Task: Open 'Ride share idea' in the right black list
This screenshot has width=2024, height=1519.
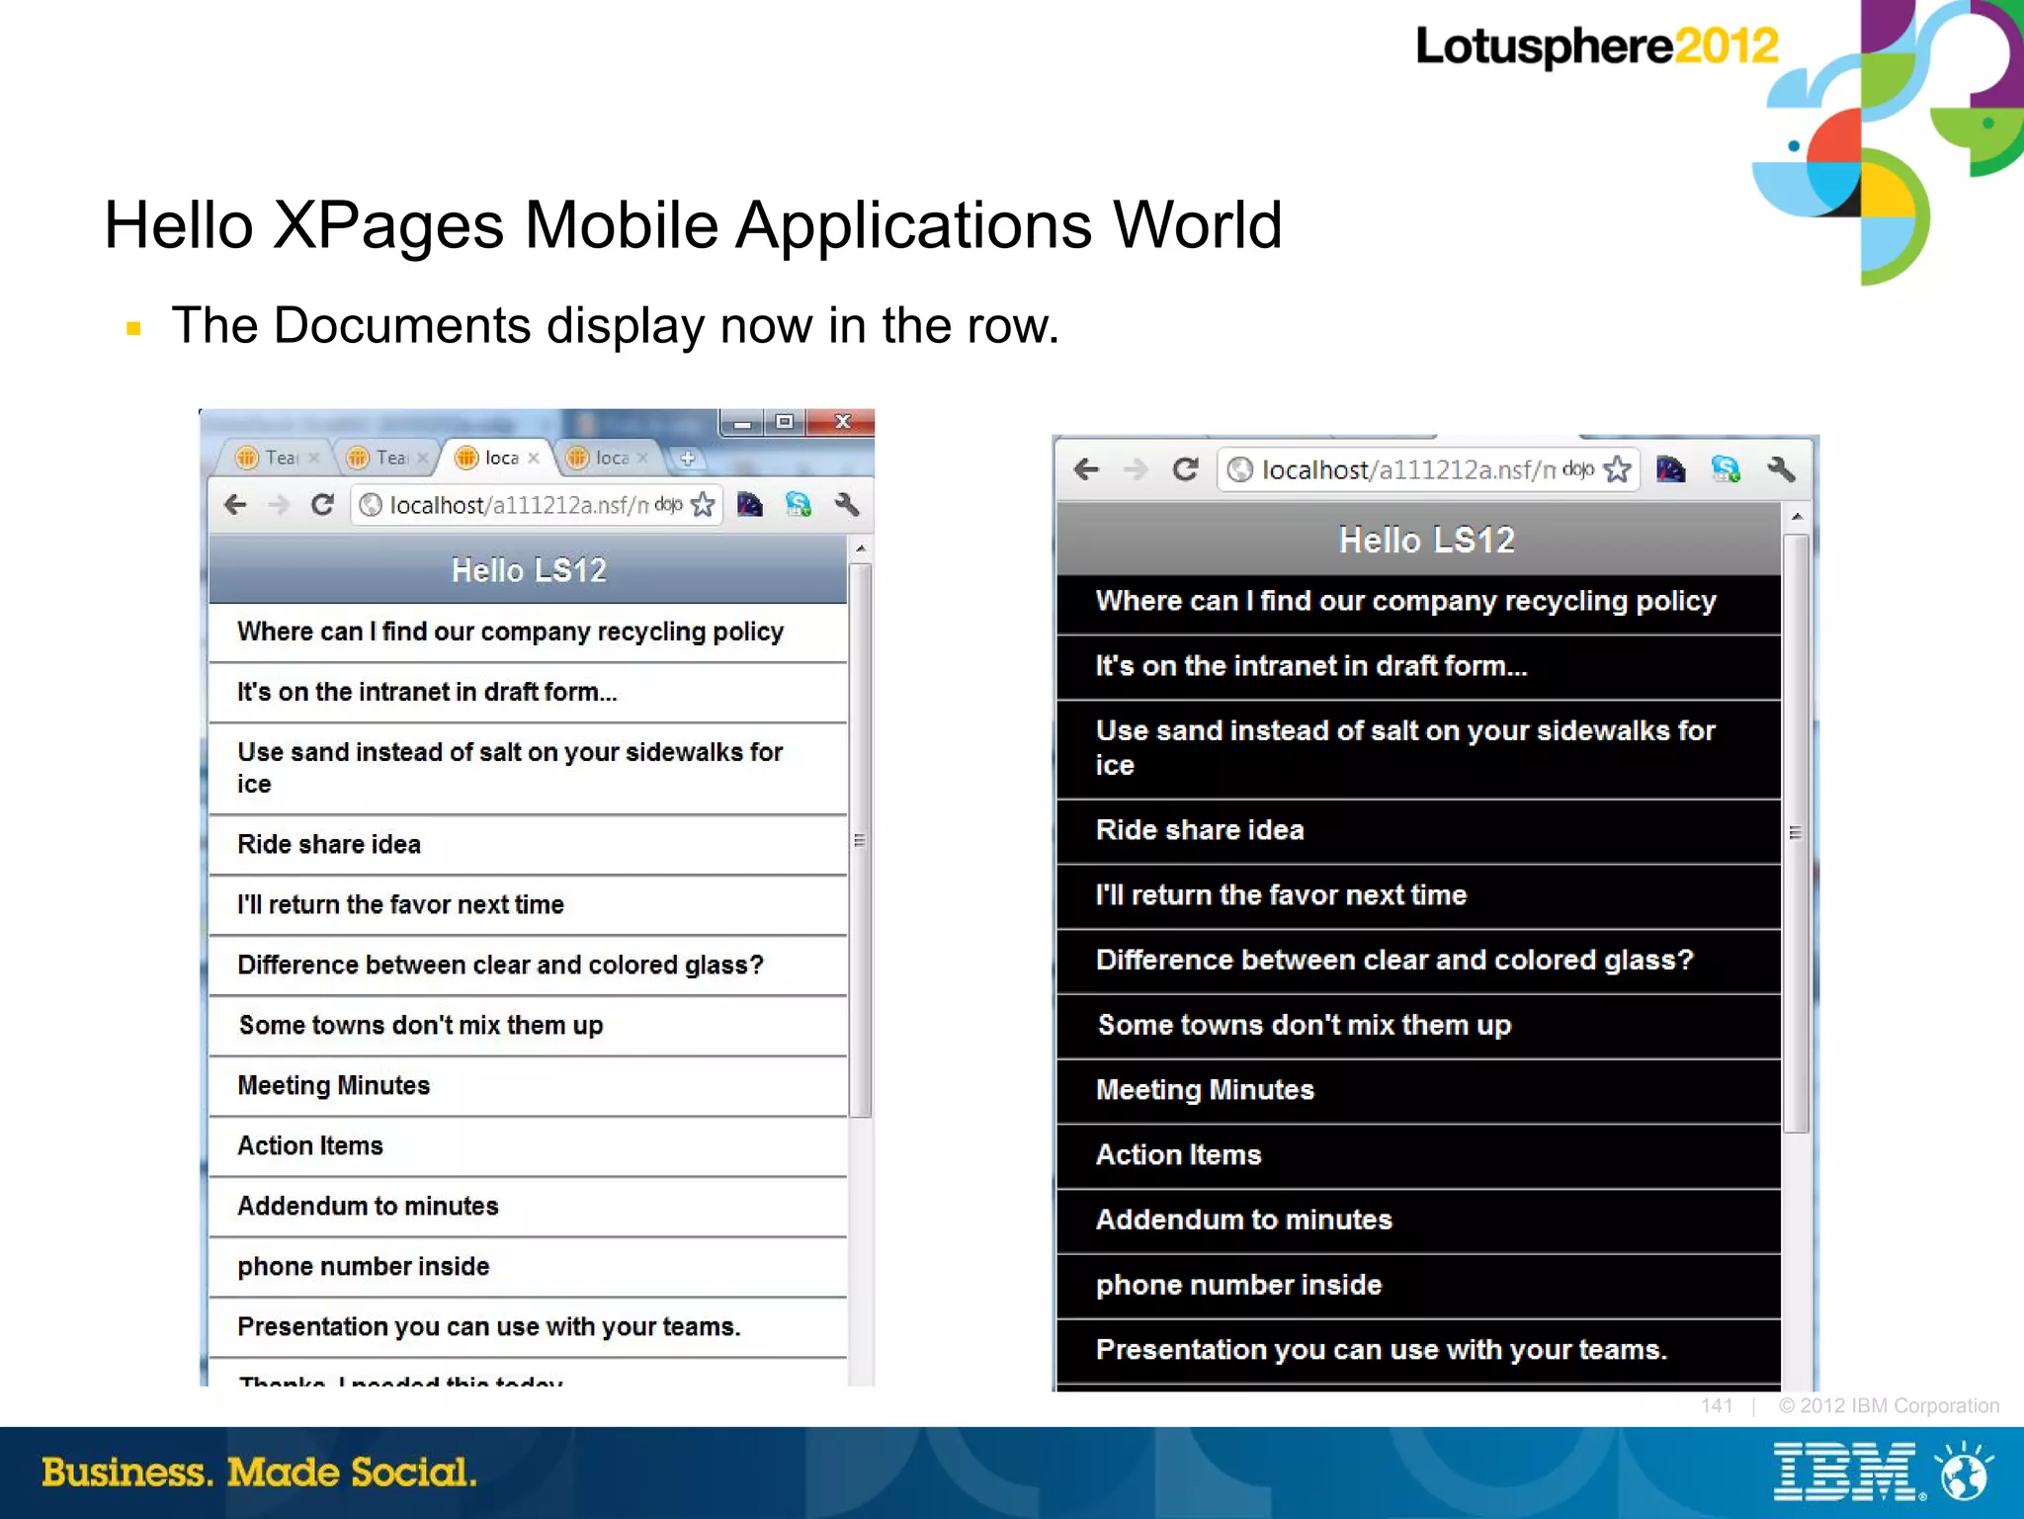Action: point(1418,831)
